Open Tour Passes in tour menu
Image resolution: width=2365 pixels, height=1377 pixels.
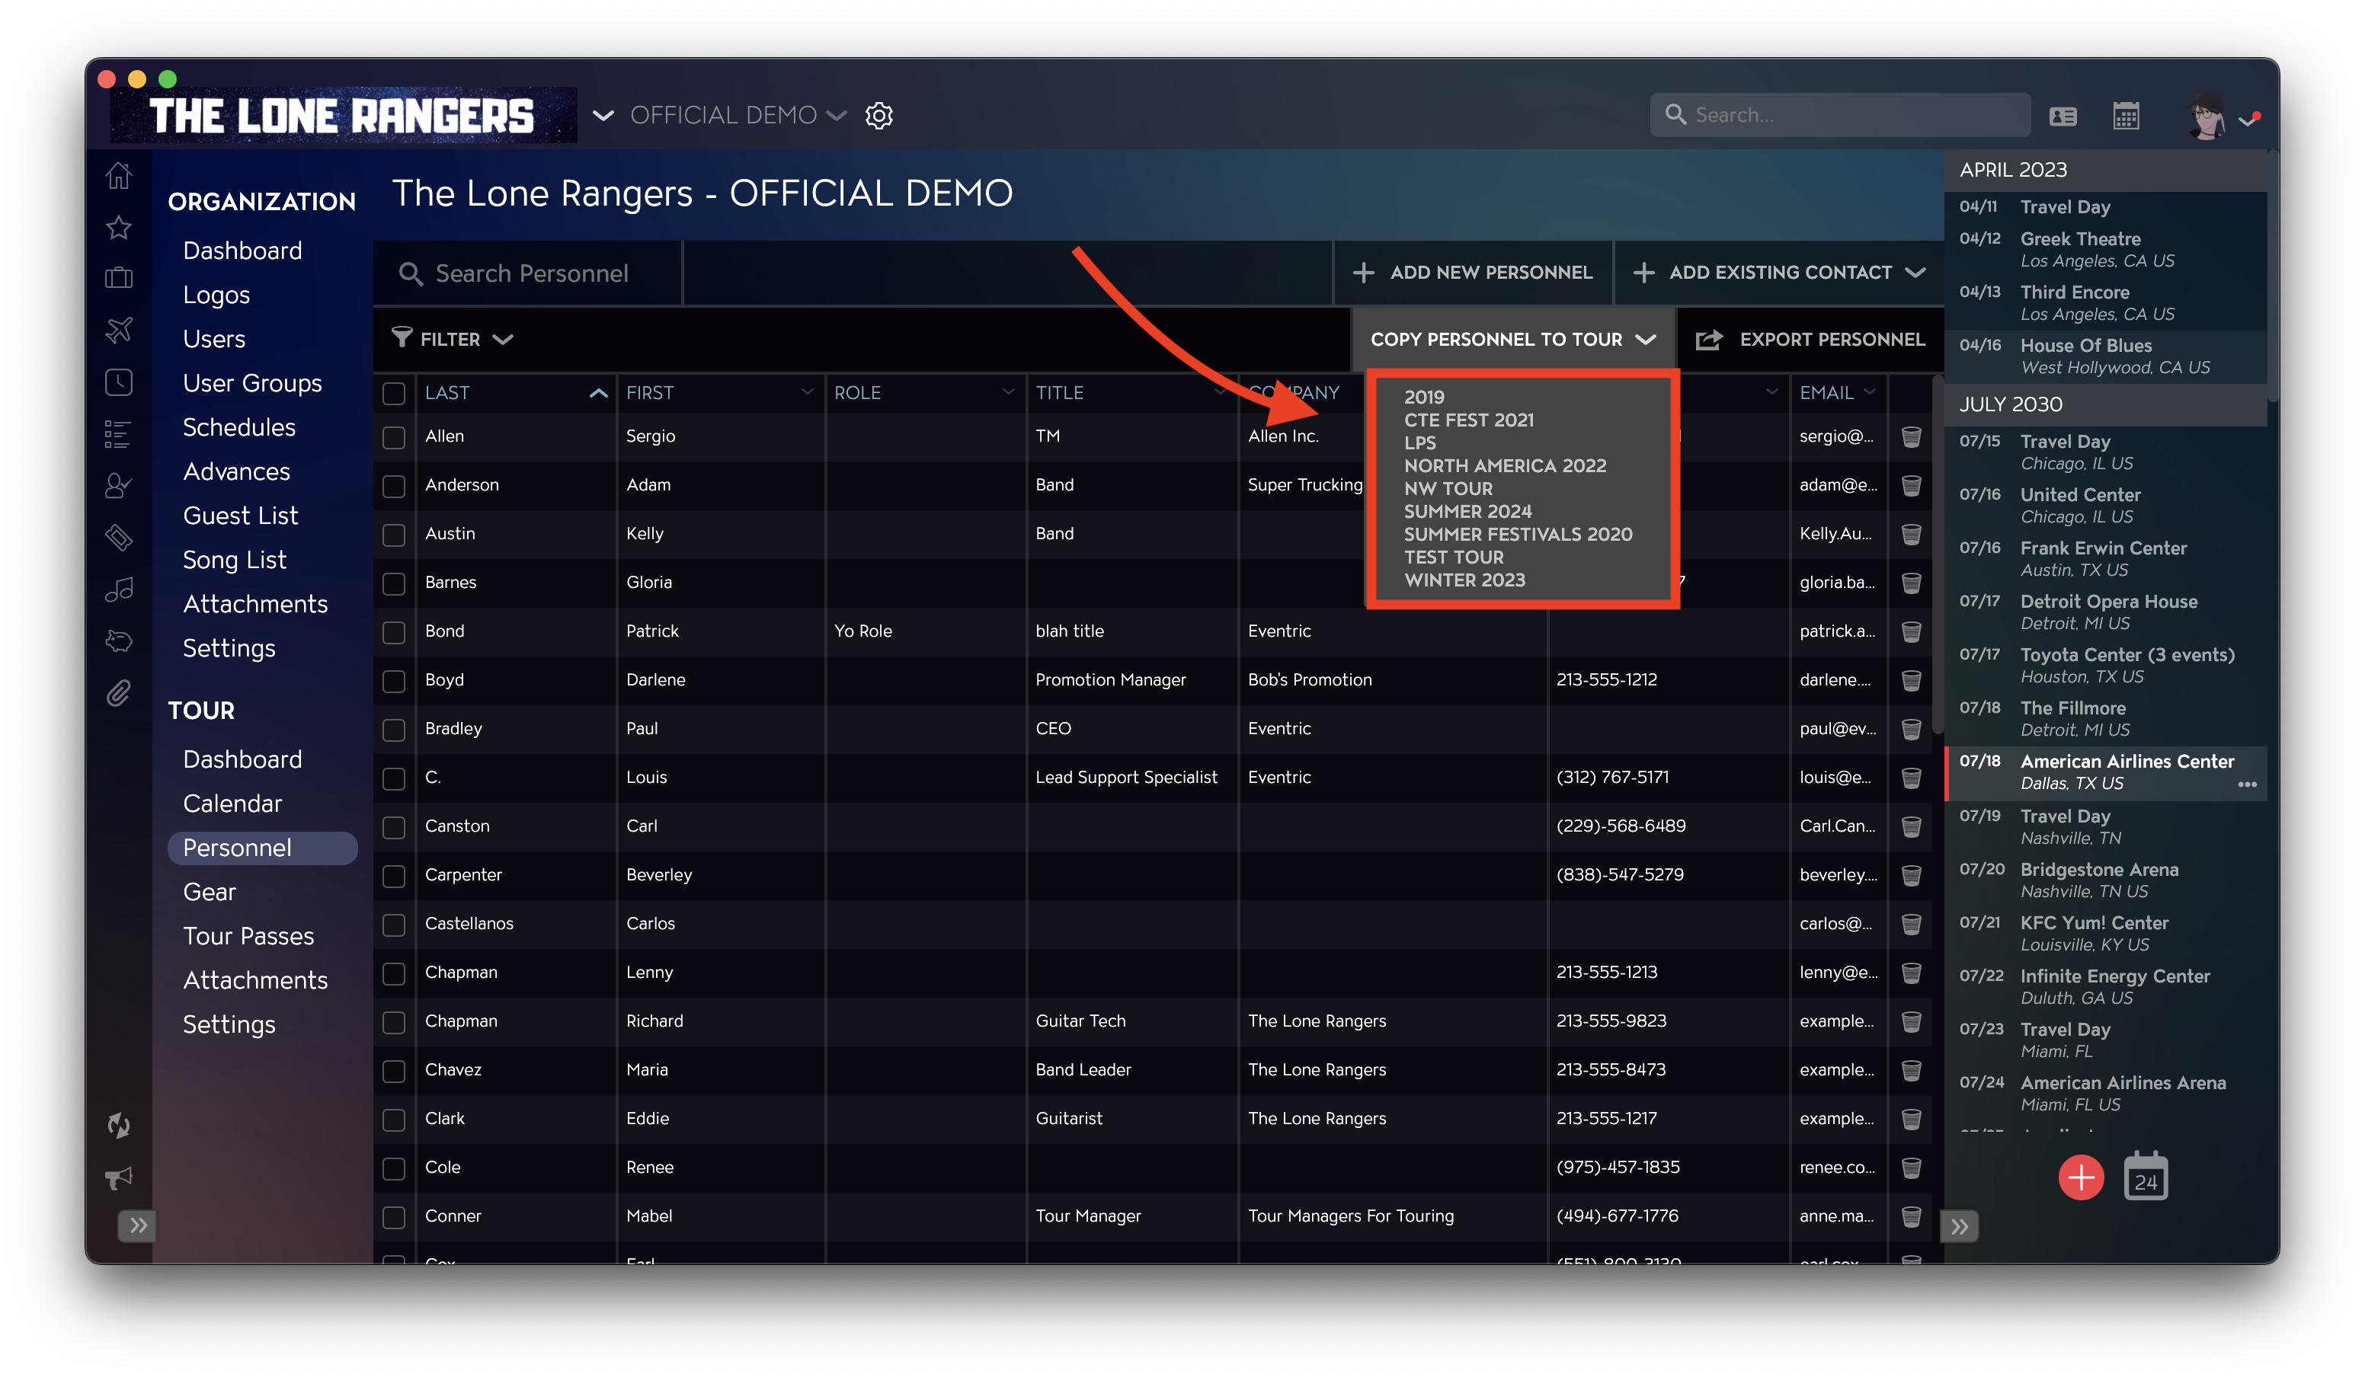248,935
